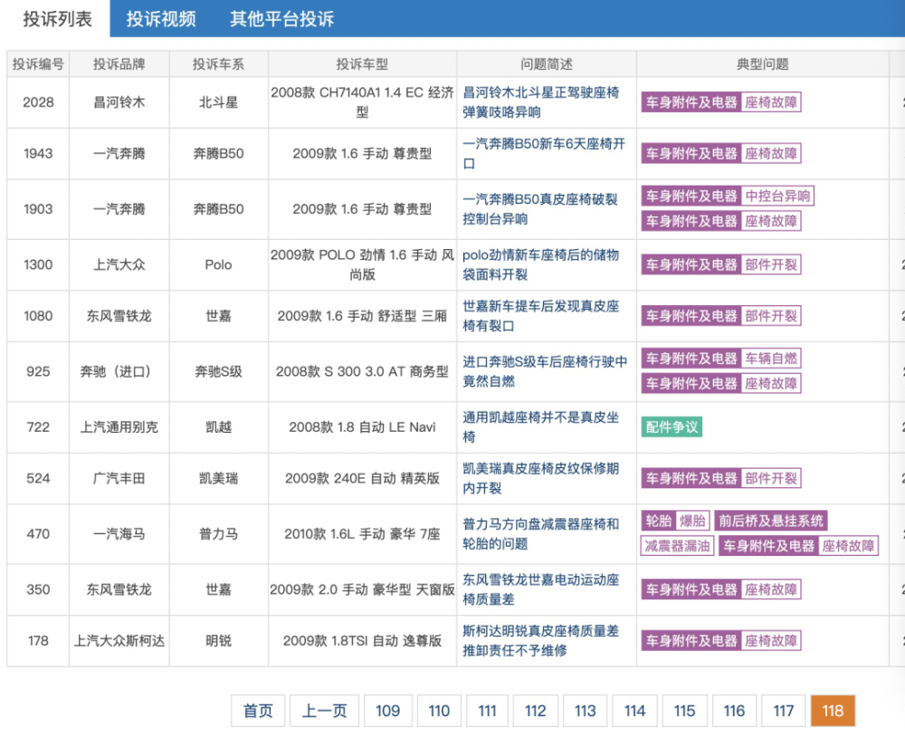This screenshot has height=738, width=905.
Task: Click the 爆胎 tire issue tag
Action: [692, 521]
